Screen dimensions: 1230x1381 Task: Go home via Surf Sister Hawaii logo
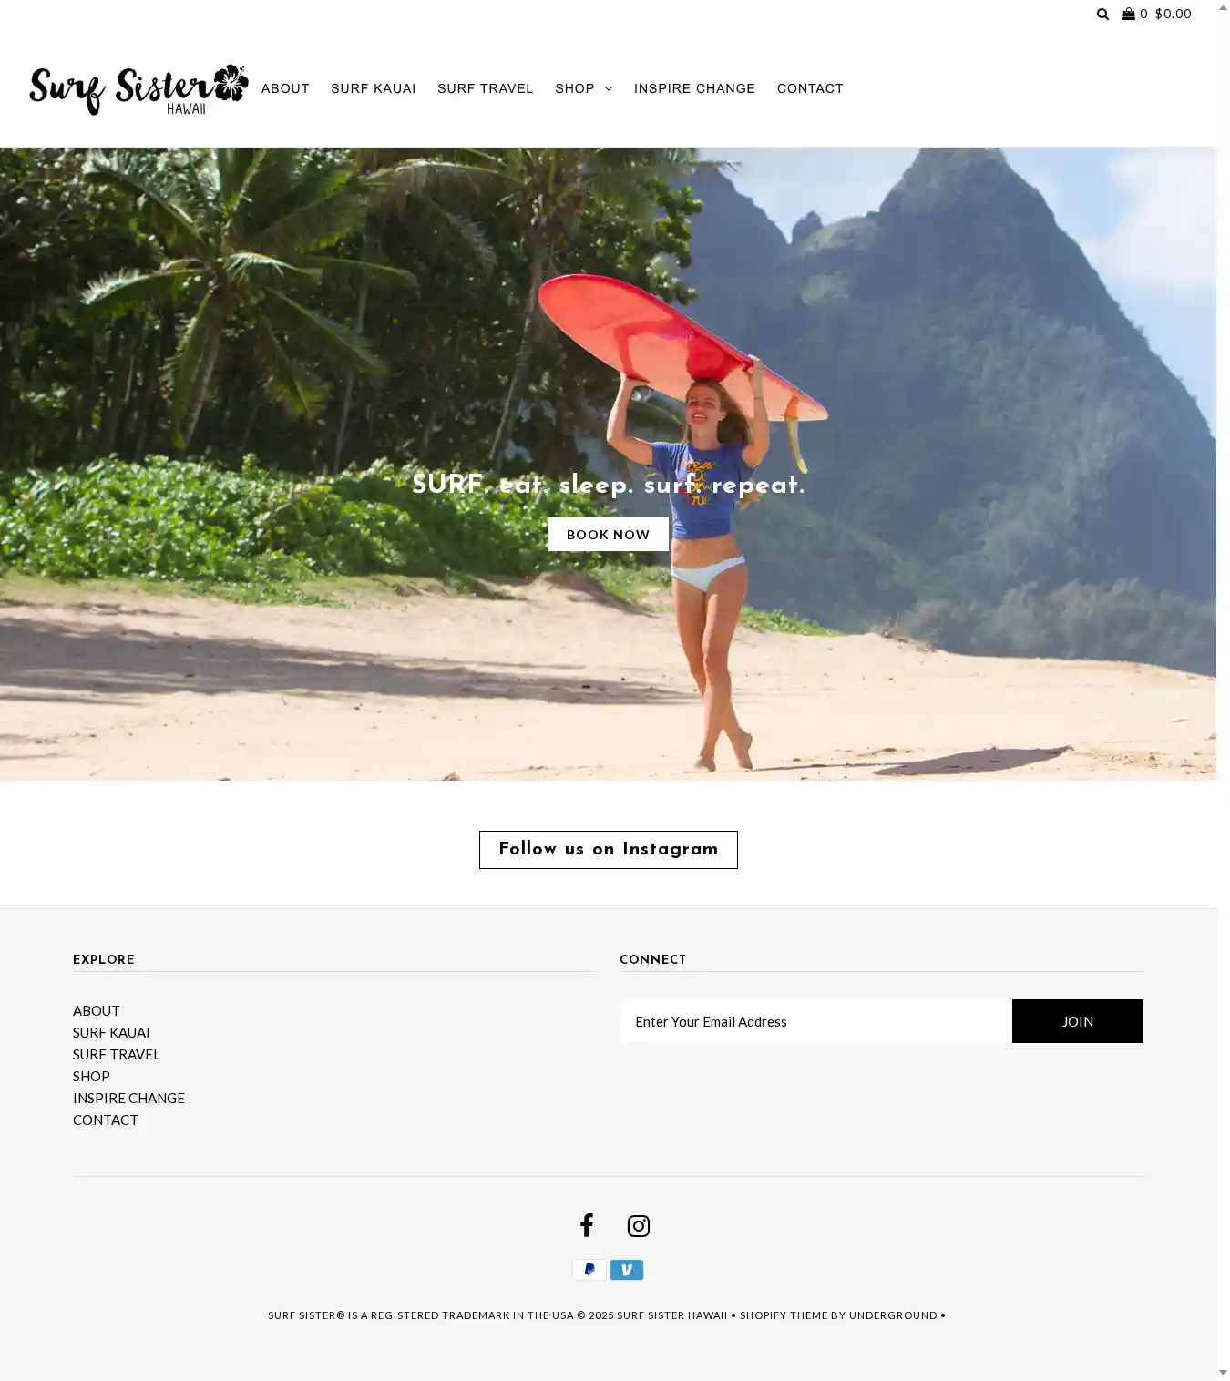tap(138, 89)
